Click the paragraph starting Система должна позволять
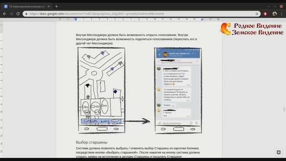The image size is (286, 161). point(138,153)
